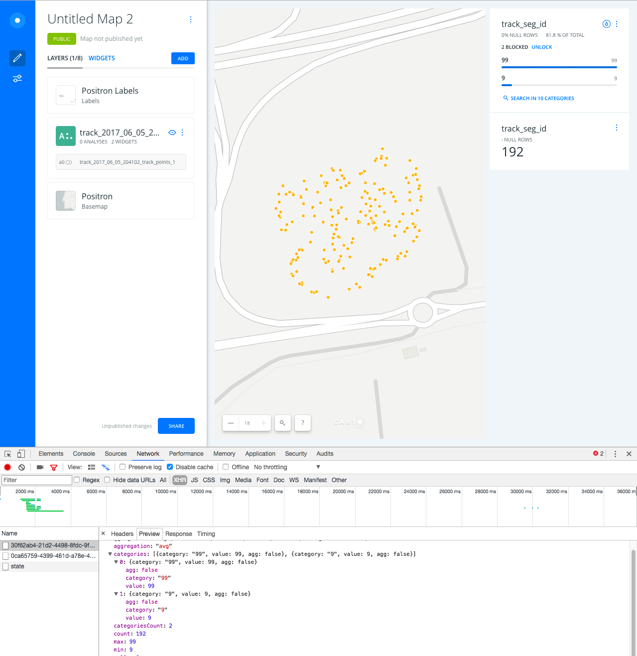Open the map title options menu

[191, 19]
